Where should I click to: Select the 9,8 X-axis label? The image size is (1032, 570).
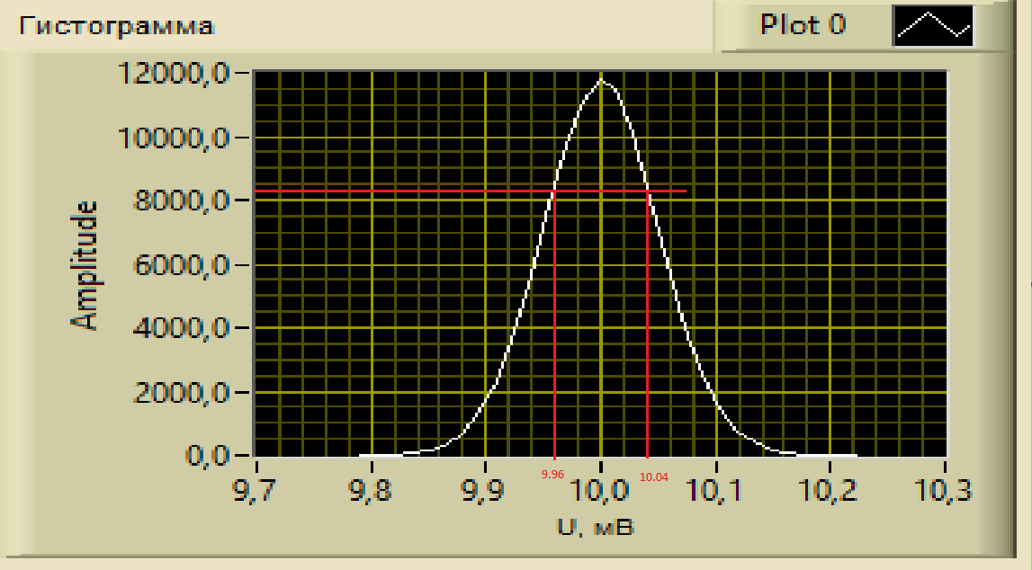[371, 490]
